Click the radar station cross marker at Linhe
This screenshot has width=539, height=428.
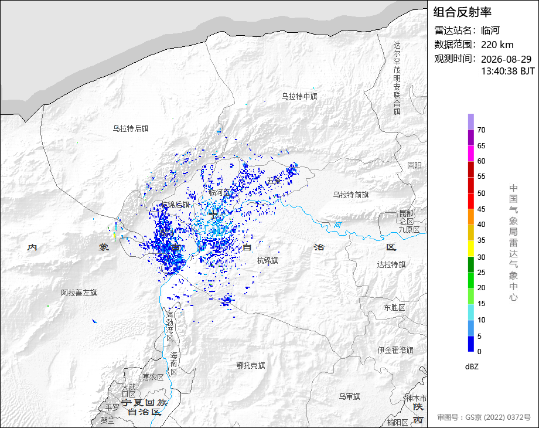pyautogui.click(x=213, y=214)
